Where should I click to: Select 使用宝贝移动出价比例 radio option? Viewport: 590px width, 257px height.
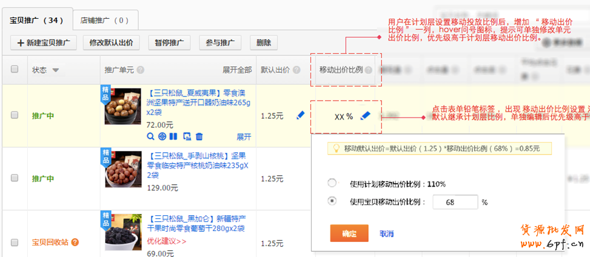332,201
